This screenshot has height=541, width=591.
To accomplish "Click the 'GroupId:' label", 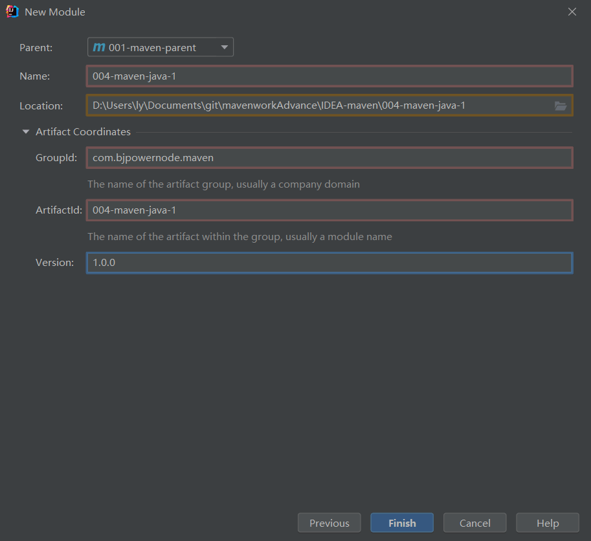I will 56,157.
